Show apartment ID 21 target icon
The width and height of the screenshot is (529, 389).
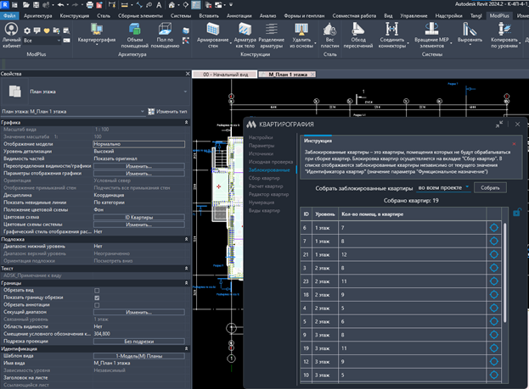click(x=493, y=254)
